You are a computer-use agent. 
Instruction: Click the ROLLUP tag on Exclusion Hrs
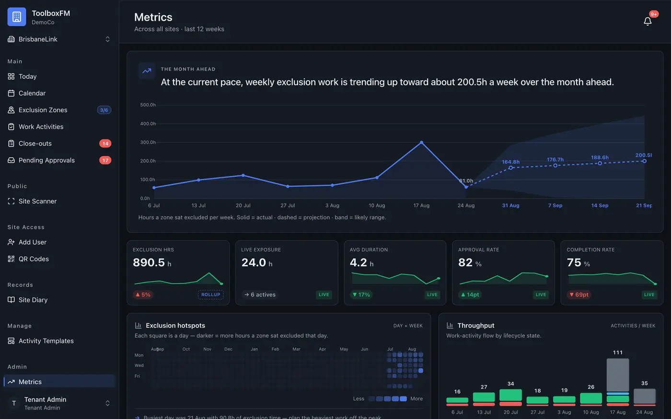[211, 295]
